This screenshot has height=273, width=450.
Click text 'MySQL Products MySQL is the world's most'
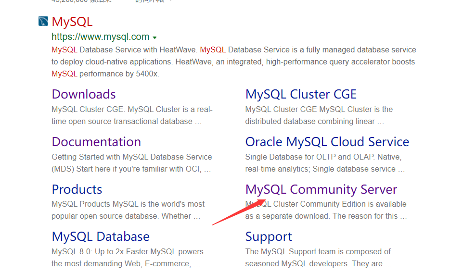128,204
